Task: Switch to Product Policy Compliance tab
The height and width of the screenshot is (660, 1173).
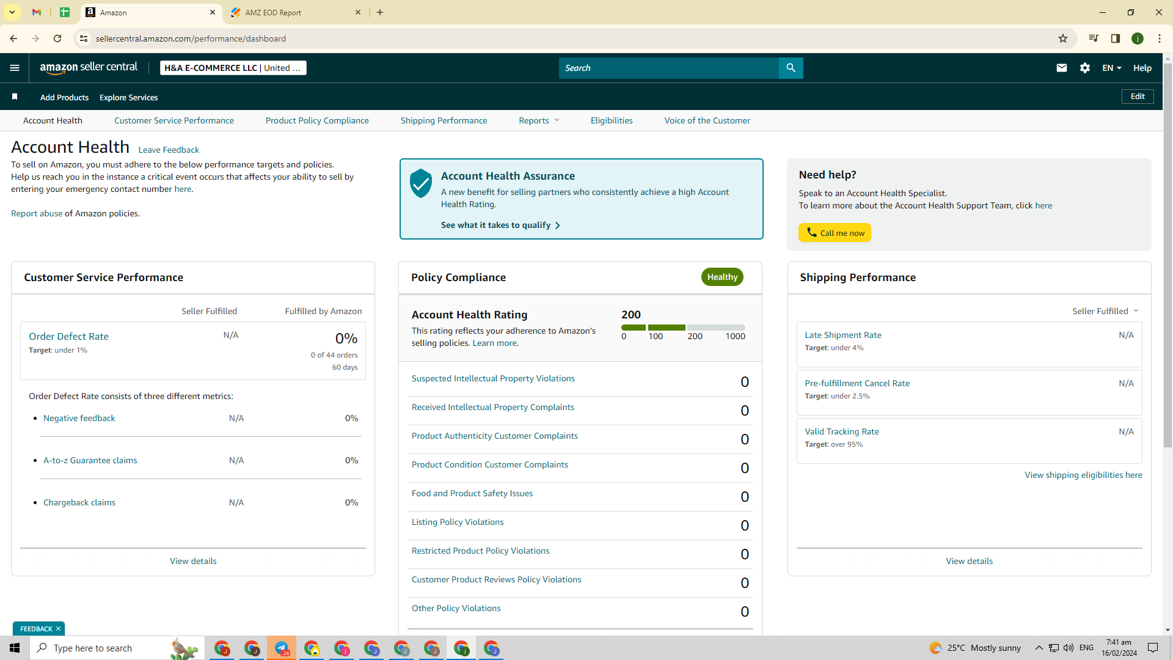Action: (x=317, y=120)
